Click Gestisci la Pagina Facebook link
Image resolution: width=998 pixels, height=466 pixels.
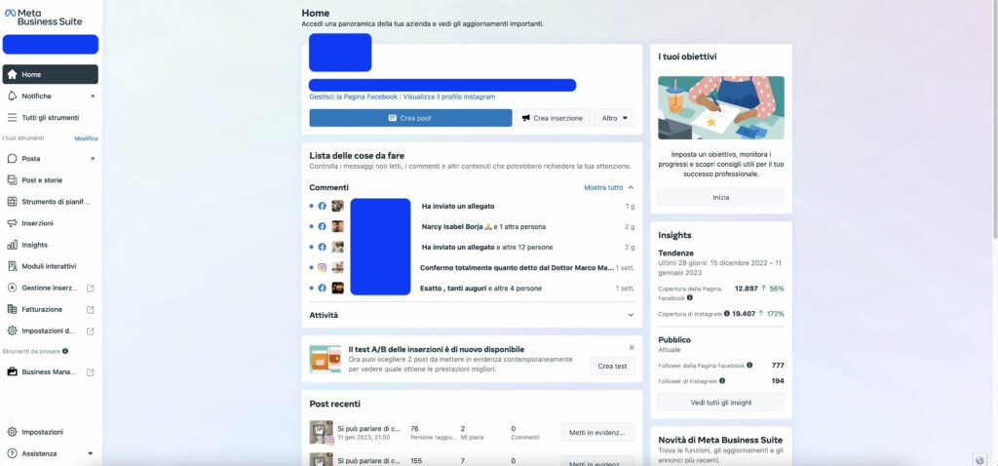(x=353, y=97)
